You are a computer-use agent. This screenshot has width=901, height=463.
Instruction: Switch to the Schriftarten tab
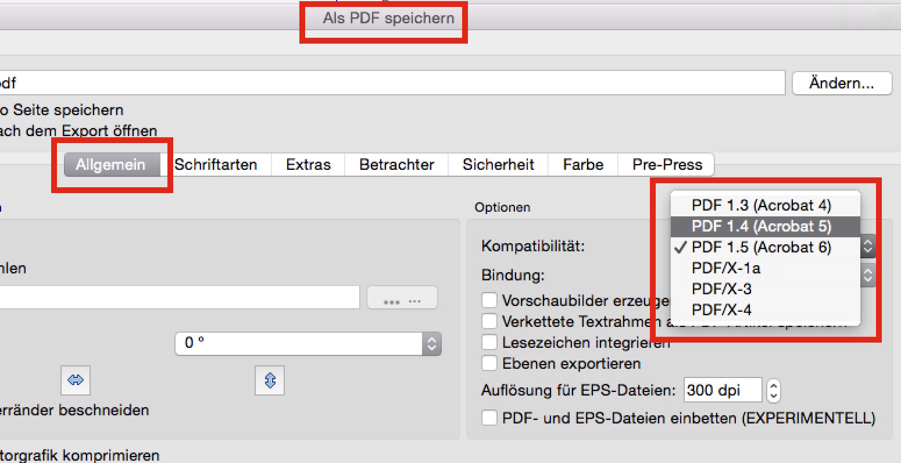(216, 165)
